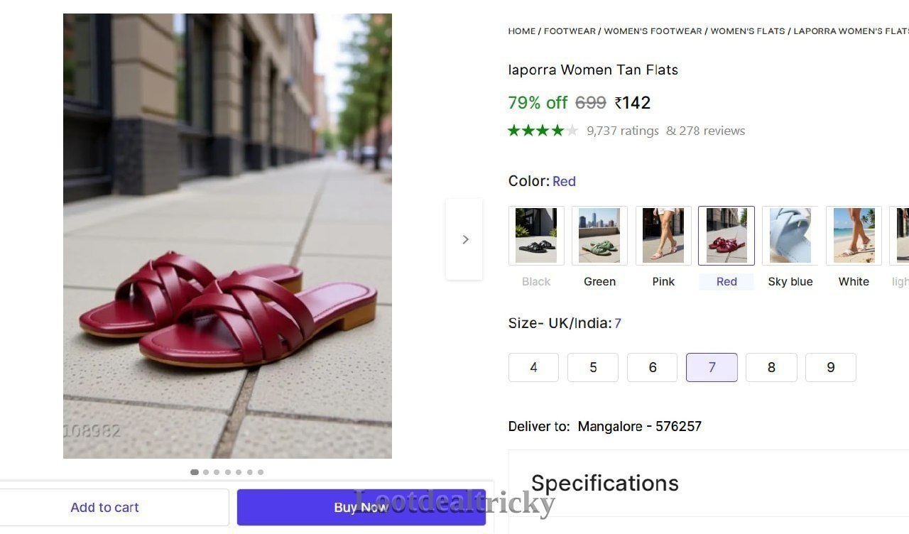Choose size 5
The image size is (909, 534).
[593, 367]
